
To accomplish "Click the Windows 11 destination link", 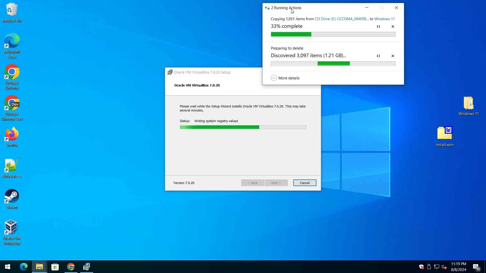I will pyautogui.click(x=384, y=19).
